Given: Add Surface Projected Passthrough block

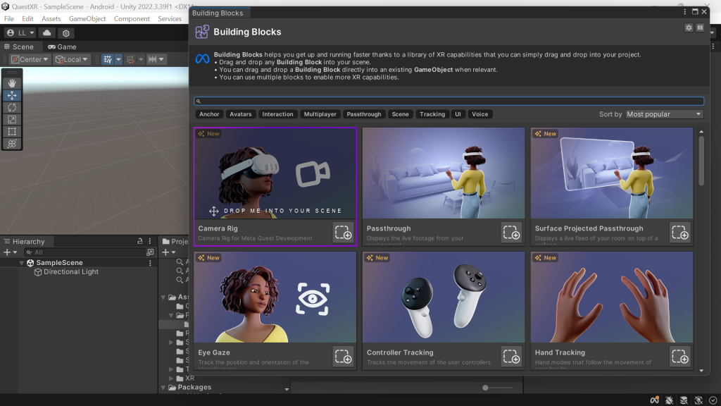Looking at the screenshot, I should click(679, 233).
